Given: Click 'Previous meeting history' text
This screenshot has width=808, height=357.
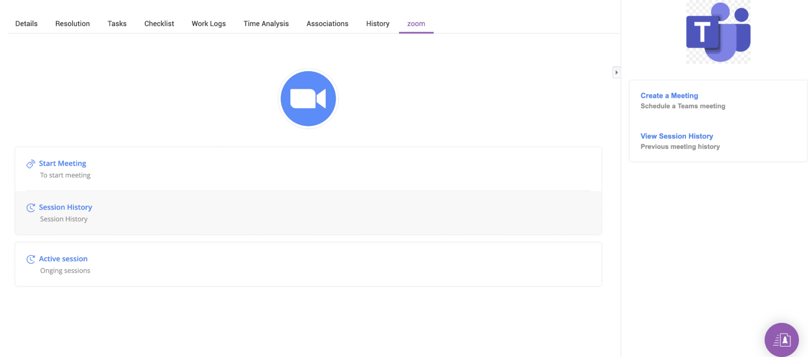Looking at the screenshot, I should [680, 147].
